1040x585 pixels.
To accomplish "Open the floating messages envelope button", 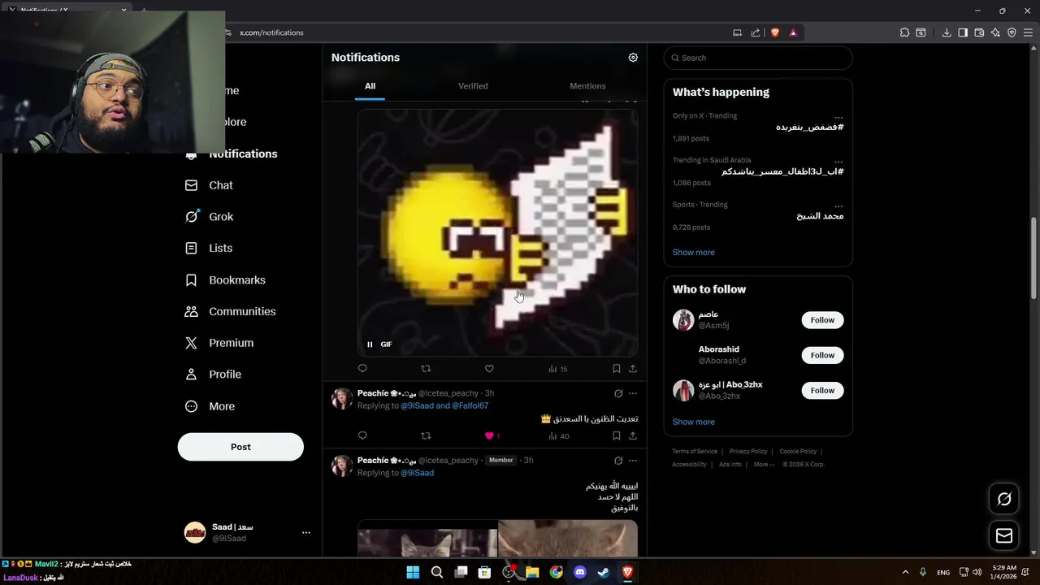I will tap(1004, 536).
